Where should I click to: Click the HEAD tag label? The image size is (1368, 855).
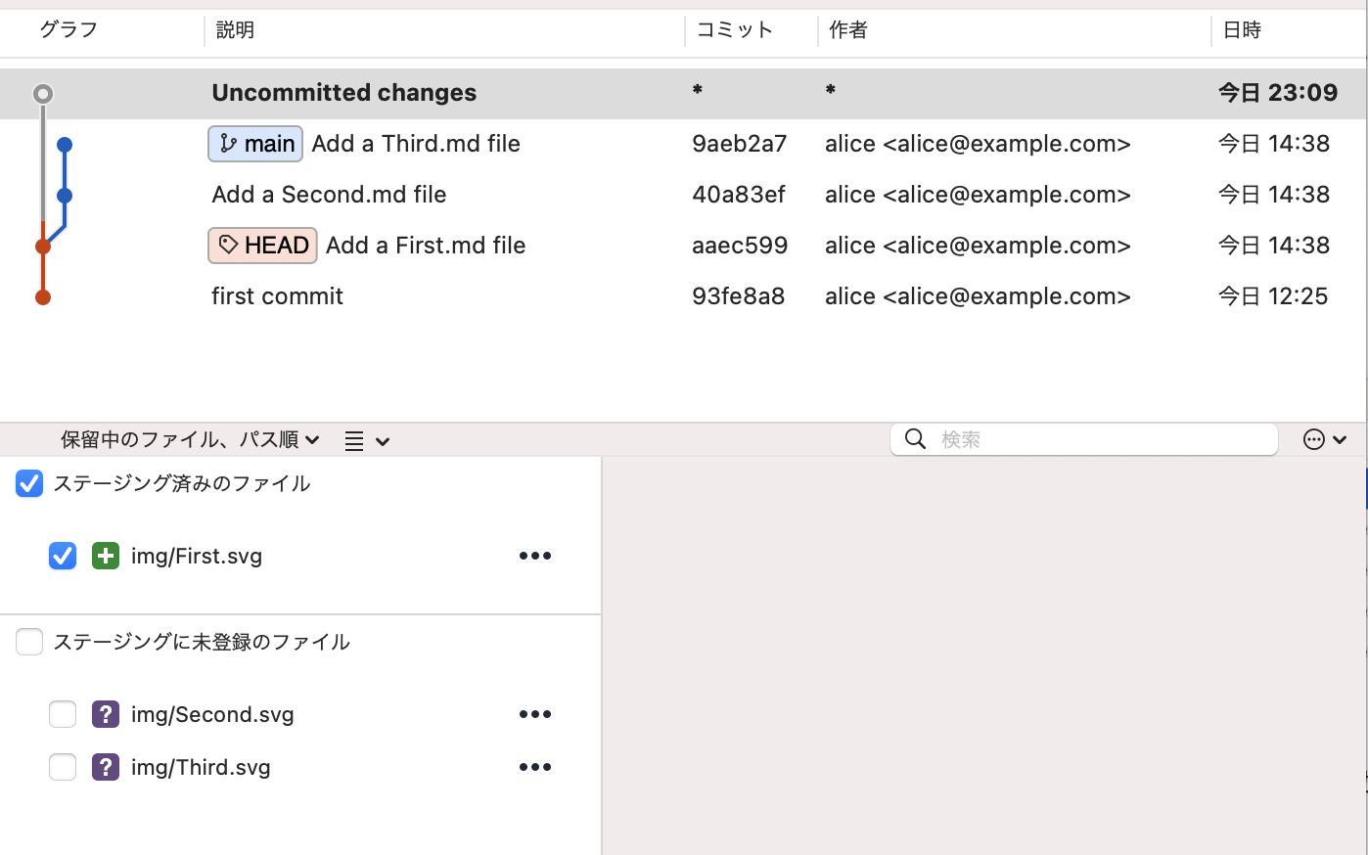tap(263, 246)
